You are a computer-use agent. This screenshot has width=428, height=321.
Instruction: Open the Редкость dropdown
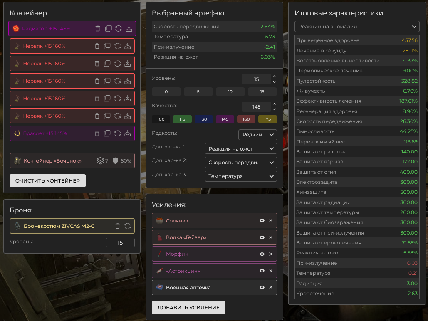257,135
